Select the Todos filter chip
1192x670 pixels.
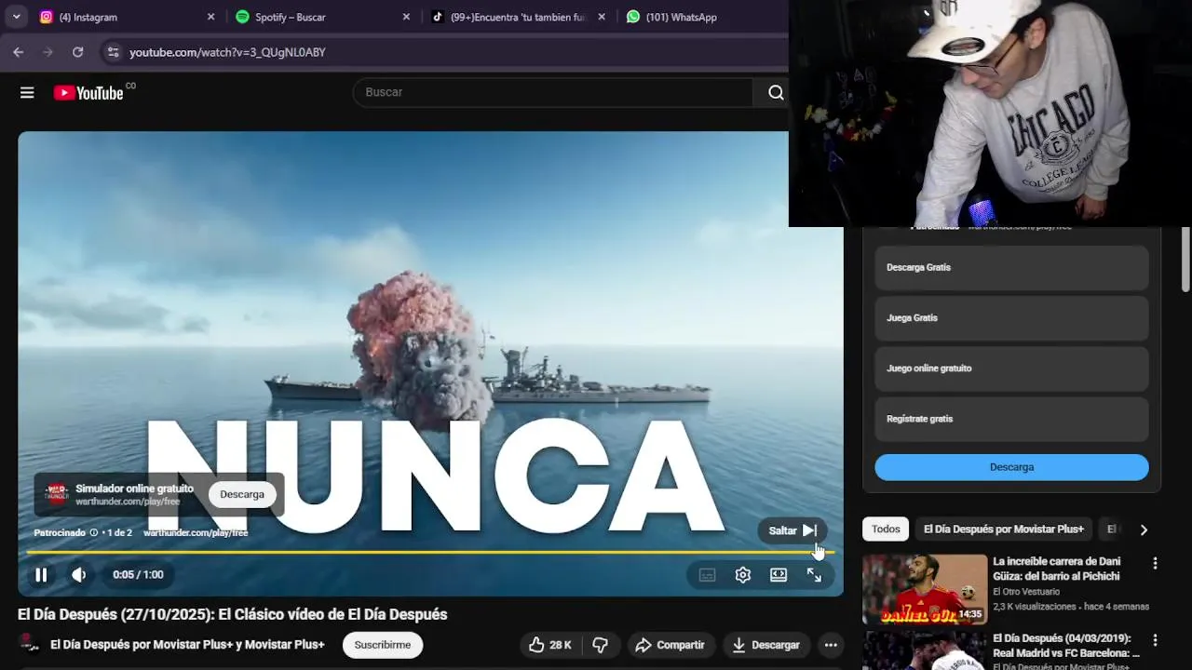tap(886, 529)
